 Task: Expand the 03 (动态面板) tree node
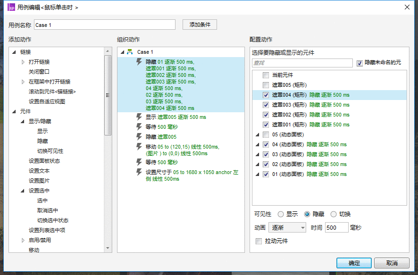point(257,154)
